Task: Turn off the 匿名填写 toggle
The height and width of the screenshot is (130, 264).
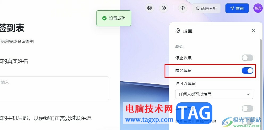Action: [x=248, y=70]
